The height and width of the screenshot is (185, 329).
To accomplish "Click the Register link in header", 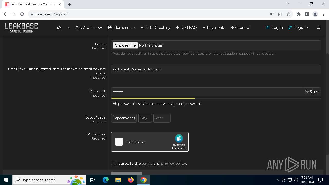I will click(x=298, y=27).
